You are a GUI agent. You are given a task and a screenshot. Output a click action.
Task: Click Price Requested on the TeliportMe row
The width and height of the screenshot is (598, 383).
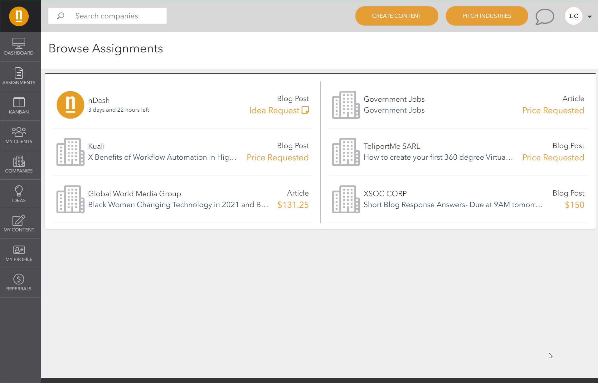point(553,158)
